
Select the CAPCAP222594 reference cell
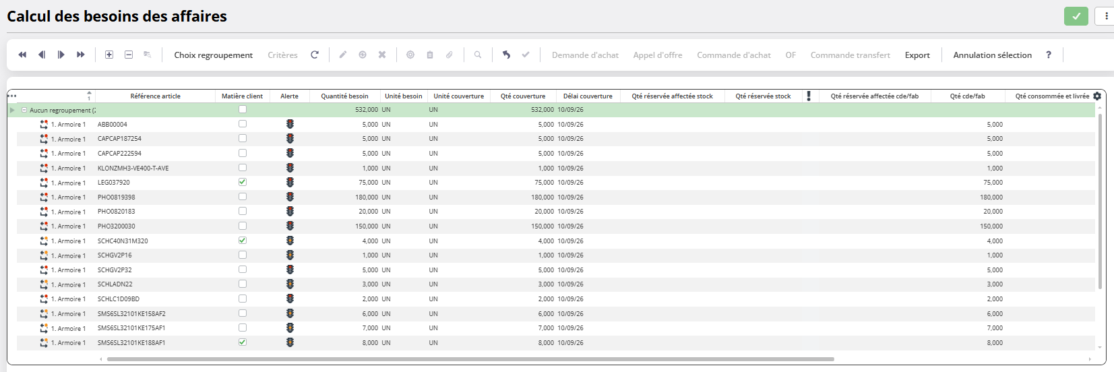(155, 153)
